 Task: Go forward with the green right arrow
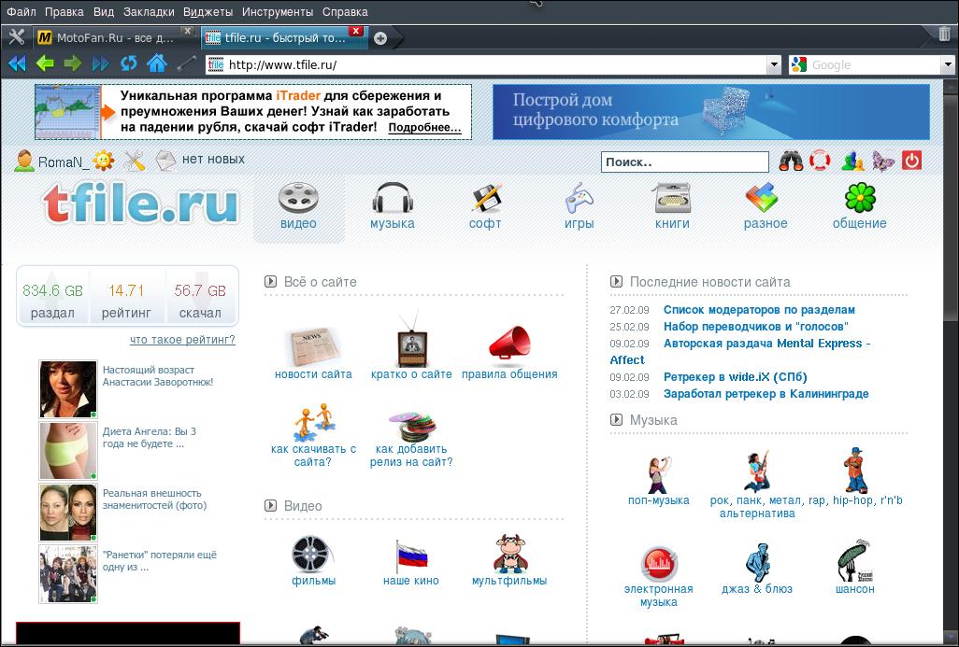[73, 63]
